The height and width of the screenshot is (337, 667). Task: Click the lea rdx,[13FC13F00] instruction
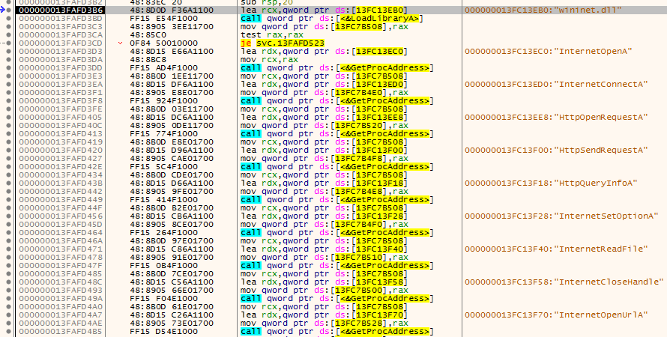pos(325,150)
